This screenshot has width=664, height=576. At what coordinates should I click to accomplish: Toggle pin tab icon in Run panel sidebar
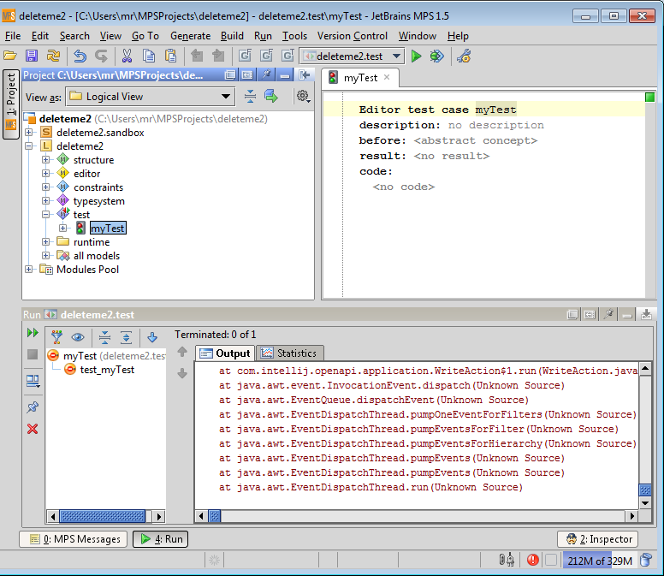point(33,407)
